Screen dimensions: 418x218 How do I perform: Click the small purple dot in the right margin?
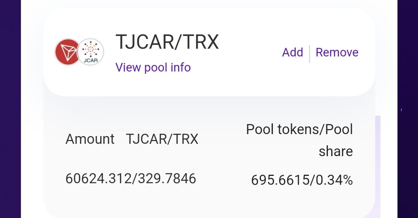pyautogui.click(x=401, y=110)
